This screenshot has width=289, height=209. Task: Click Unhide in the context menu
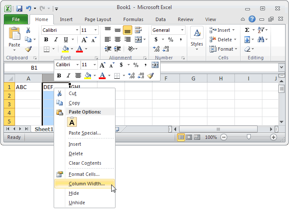pos(85,203)
